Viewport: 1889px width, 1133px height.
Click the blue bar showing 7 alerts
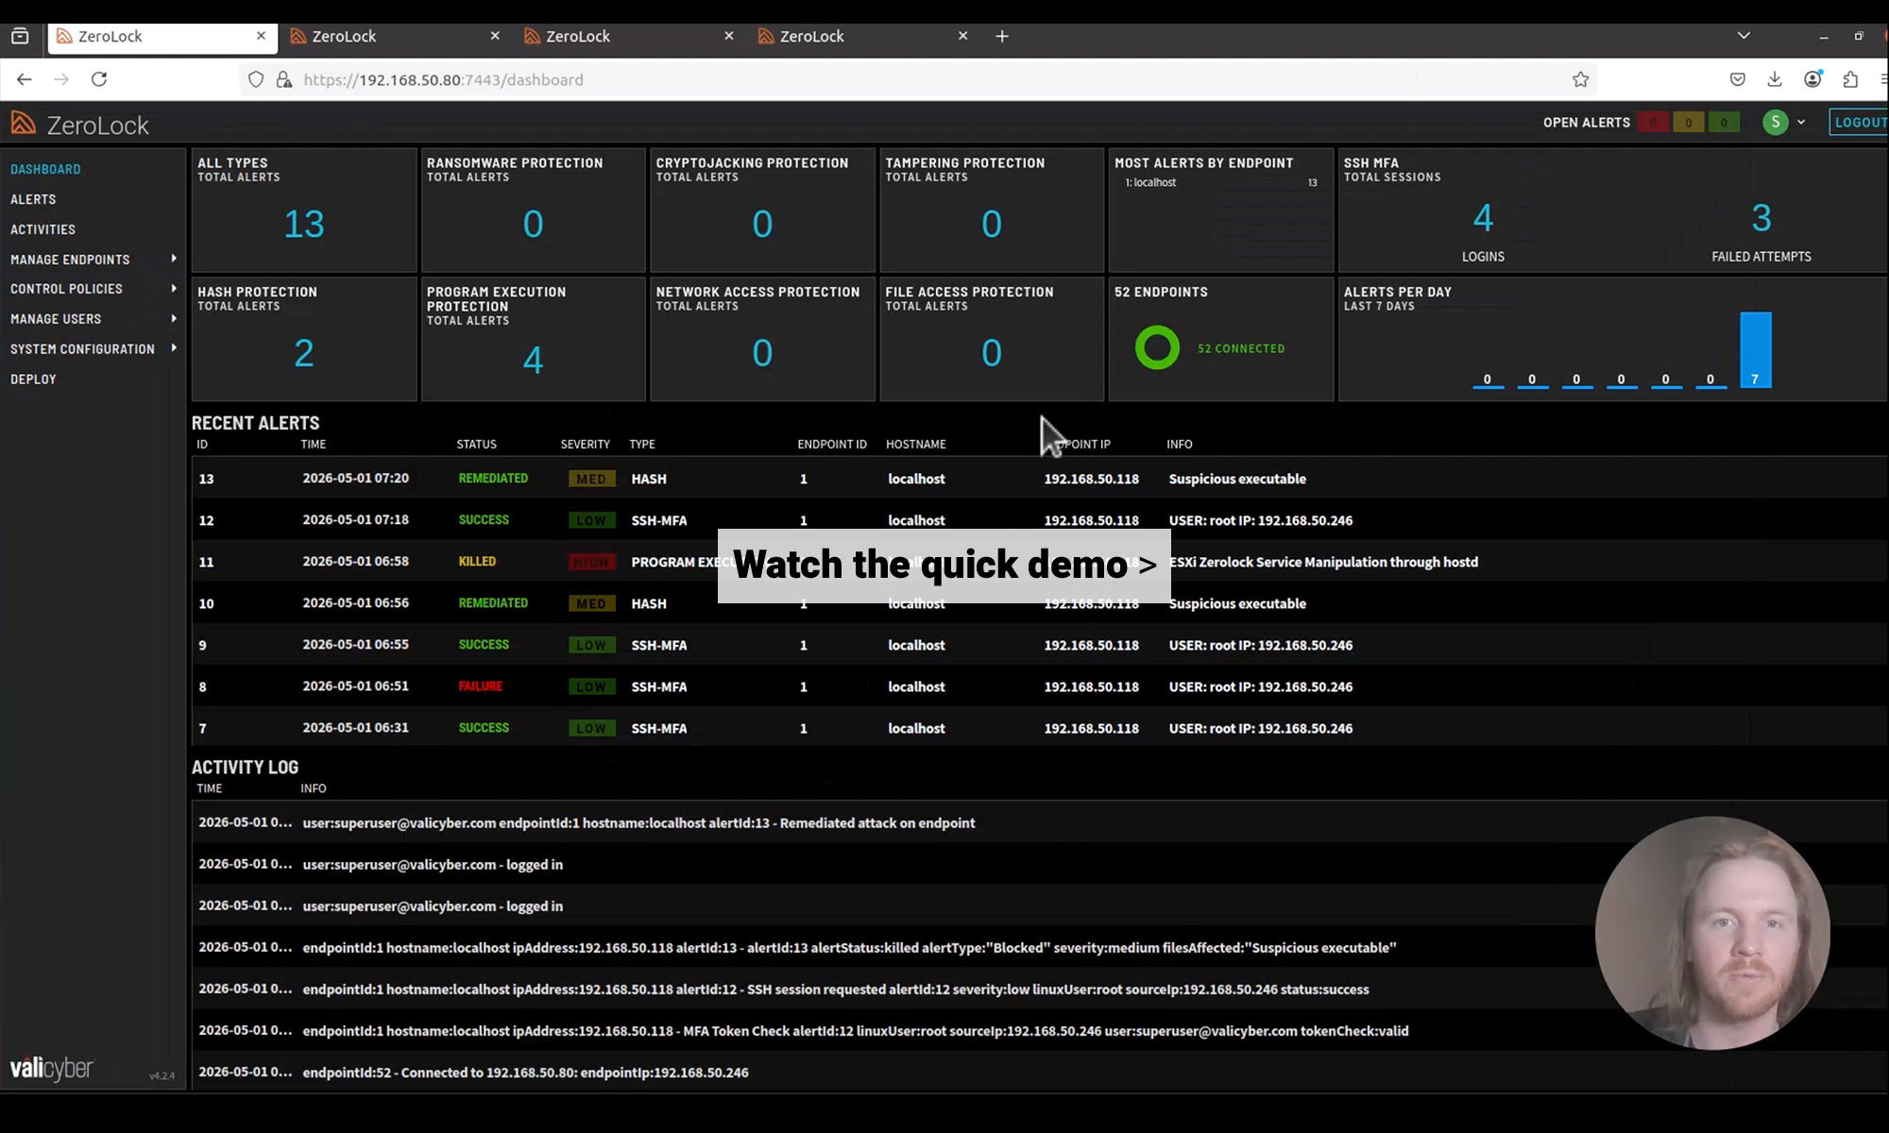1755,350
